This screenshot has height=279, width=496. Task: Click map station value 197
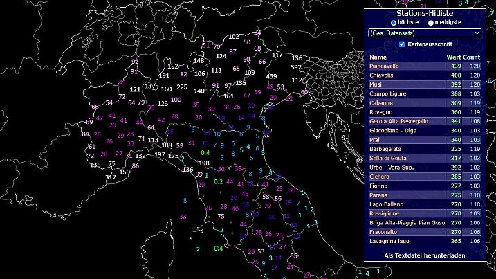pyautogui.click(x=160, y=154)
